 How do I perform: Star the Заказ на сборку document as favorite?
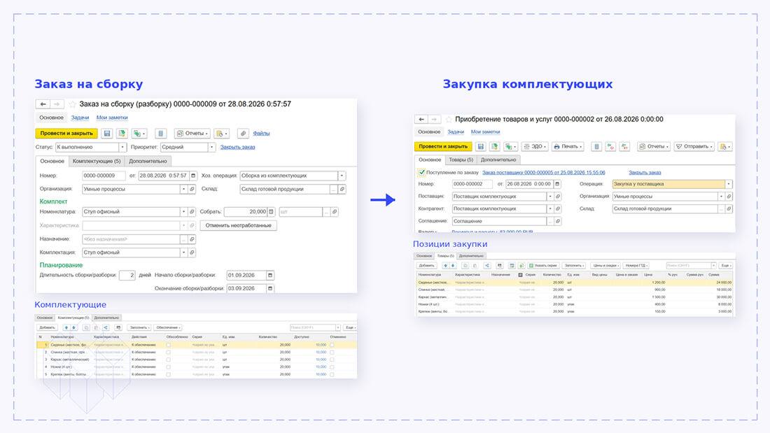coord(73,104)
